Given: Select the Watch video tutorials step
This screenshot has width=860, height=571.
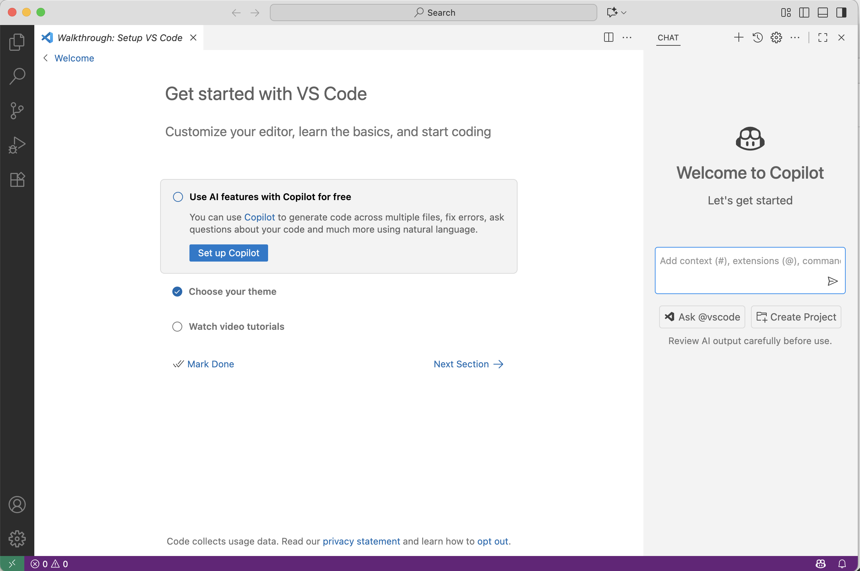Looking at the screenshot, I should (x=177, y=327).
